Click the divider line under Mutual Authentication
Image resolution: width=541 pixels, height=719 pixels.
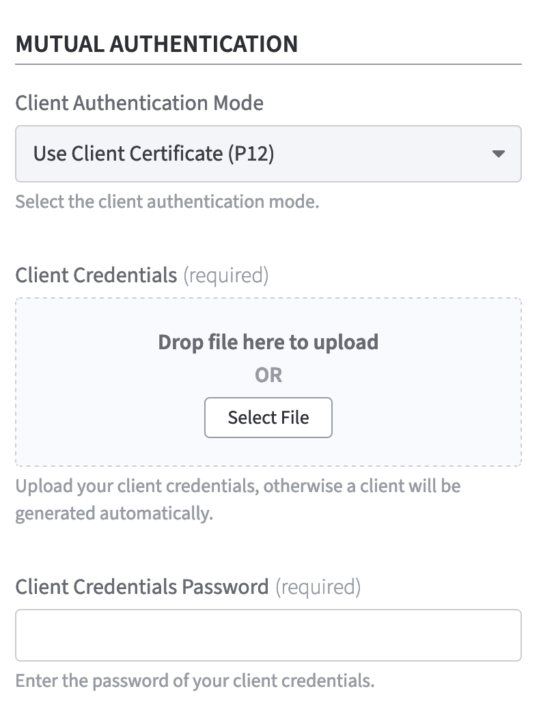click(x=268, y=64)
